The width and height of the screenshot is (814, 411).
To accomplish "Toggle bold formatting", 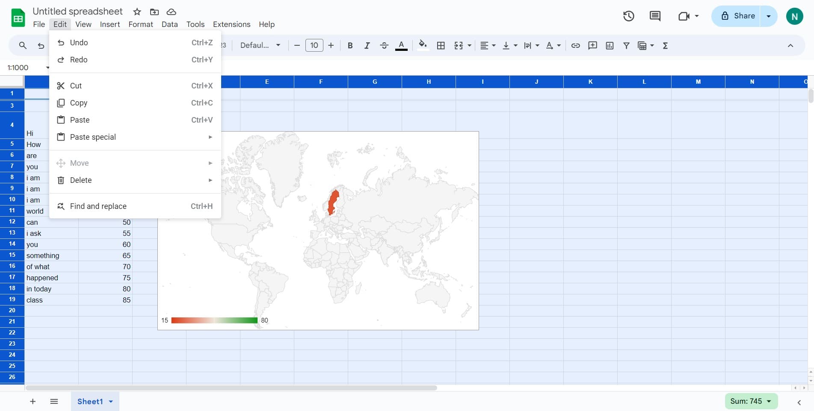I will [350, 46].
